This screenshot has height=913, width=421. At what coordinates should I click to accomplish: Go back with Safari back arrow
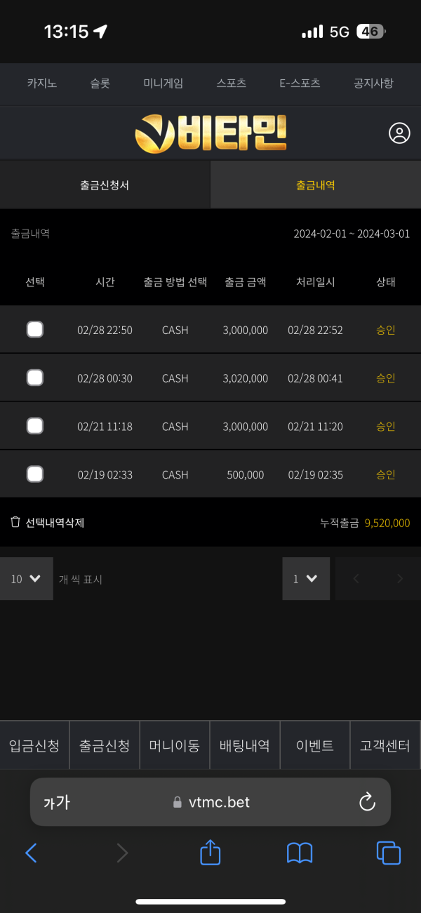31,853
